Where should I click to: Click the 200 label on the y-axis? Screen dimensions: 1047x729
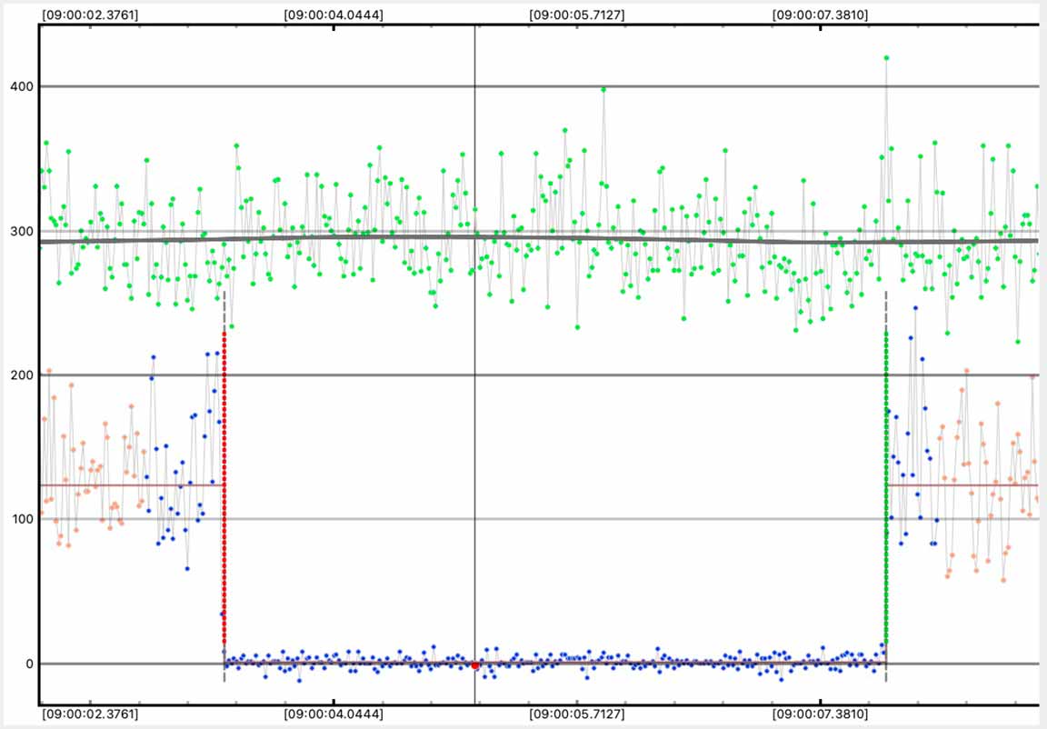click(21, 375)
